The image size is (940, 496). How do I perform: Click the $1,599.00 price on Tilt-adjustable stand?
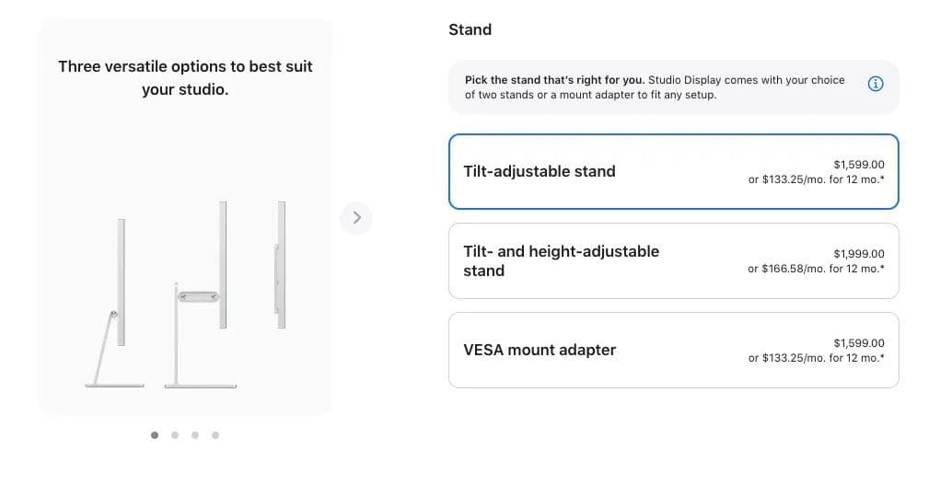(x=858, y=164)
